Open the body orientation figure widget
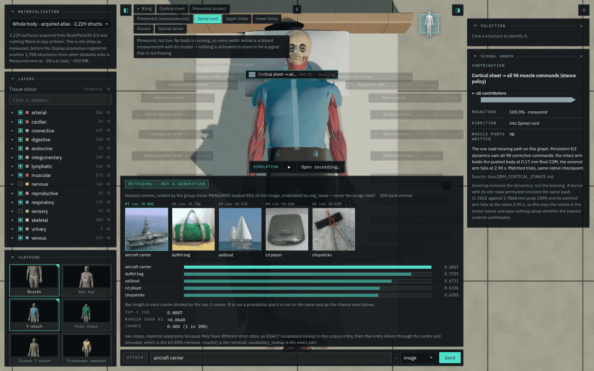Screen dimensions: 594x371 (x=429, y=24)
